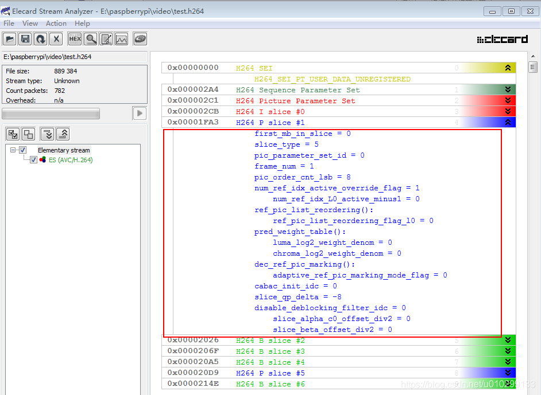Open the graph chart toolbar icon
Screen dimensions: 541x395
[x=121, y=39]
